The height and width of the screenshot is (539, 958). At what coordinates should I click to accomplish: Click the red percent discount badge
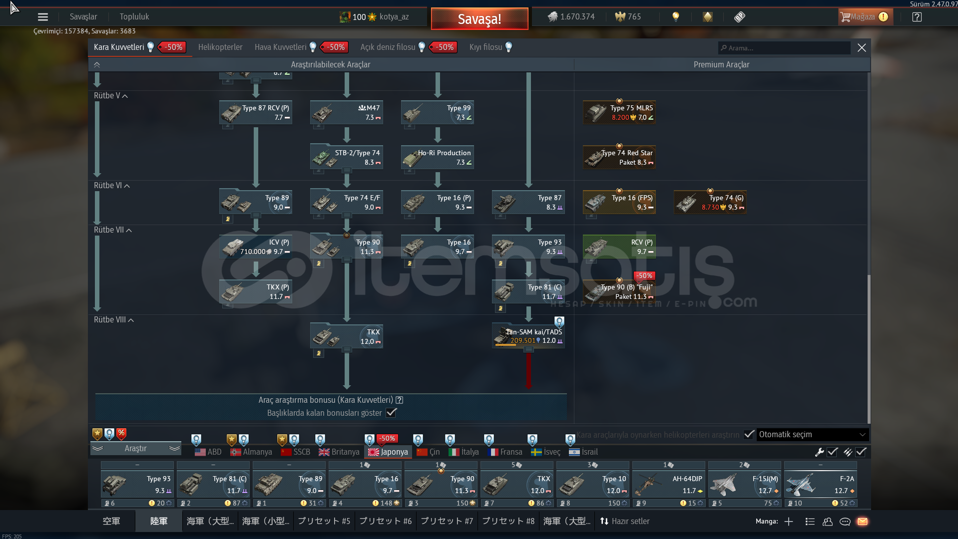coord(121,434)
